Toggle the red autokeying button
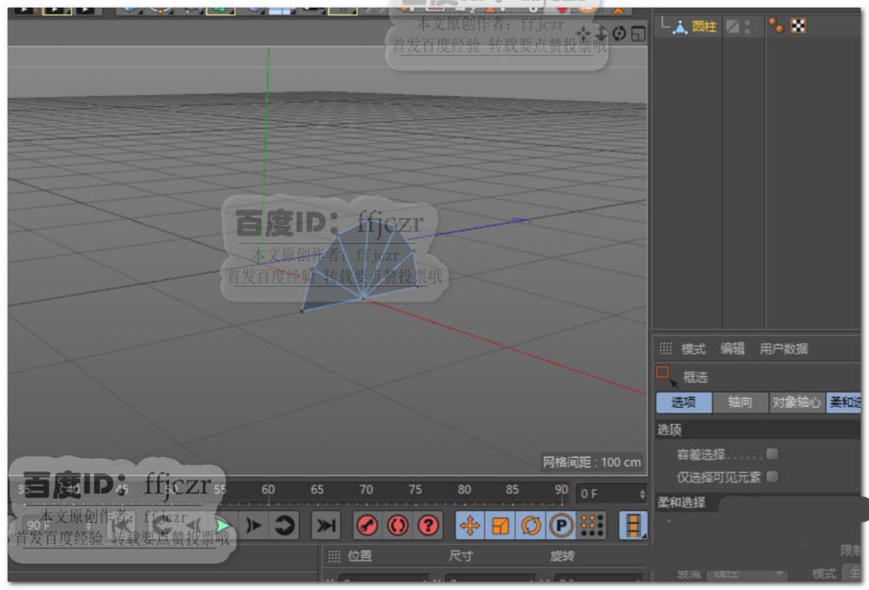Image resolution: width=869 pixels, height=590 pixels. click(x=397, y=525)
